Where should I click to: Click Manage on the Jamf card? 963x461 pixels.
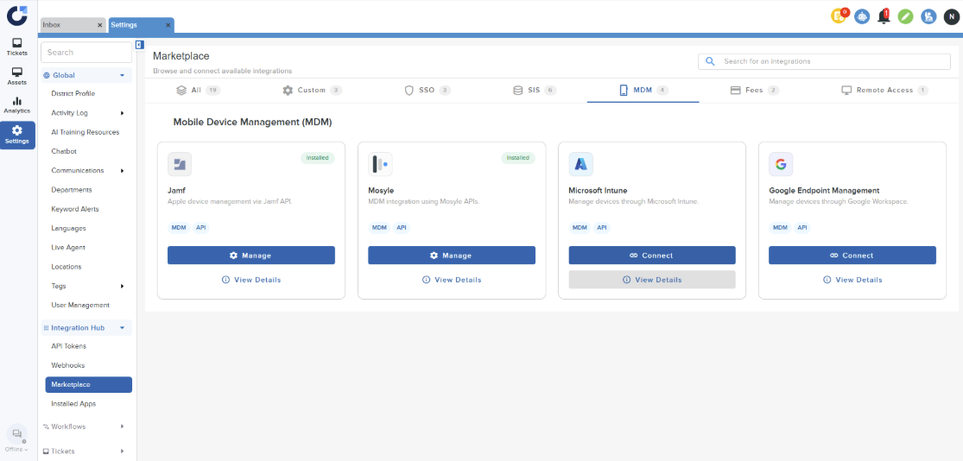[250, 256]
